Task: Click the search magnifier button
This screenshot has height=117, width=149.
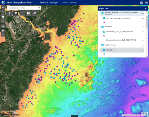Action: coord(39,8)
